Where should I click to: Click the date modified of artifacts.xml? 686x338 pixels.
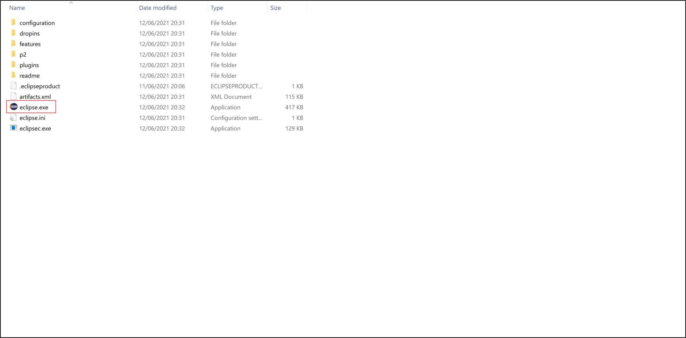coord(162,97)
